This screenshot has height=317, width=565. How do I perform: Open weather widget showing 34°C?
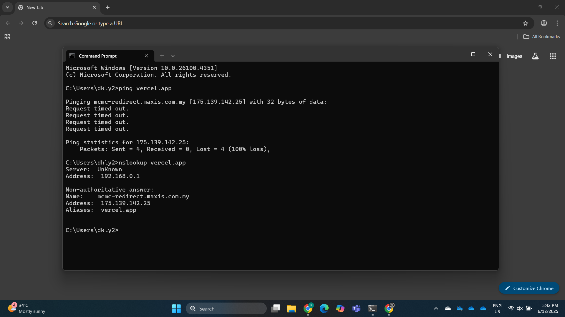coord(26,308)
